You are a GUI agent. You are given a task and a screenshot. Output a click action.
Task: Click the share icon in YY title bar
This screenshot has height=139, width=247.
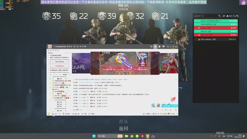click(83, 47)
